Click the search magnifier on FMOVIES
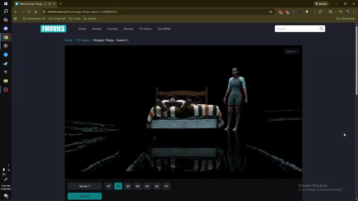Image resolution: width=358 pixels, height=201 pixels. point(321,29)
